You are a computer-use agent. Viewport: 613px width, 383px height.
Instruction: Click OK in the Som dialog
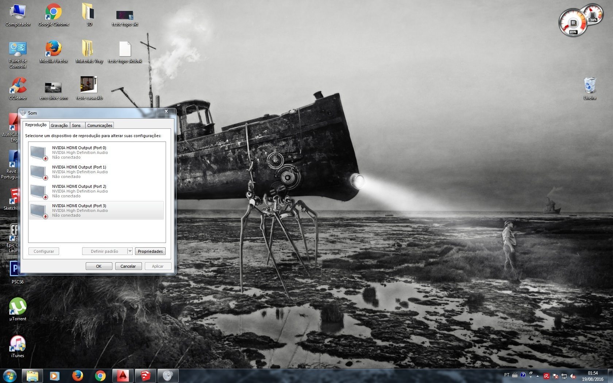(99, 266)
